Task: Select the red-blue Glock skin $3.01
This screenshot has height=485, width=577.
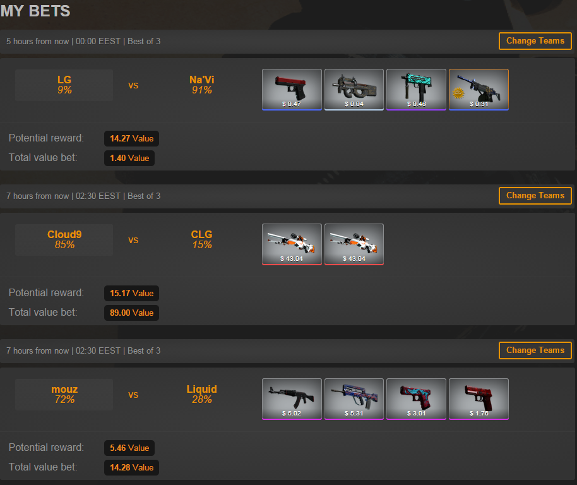Action: coord(416,399)
